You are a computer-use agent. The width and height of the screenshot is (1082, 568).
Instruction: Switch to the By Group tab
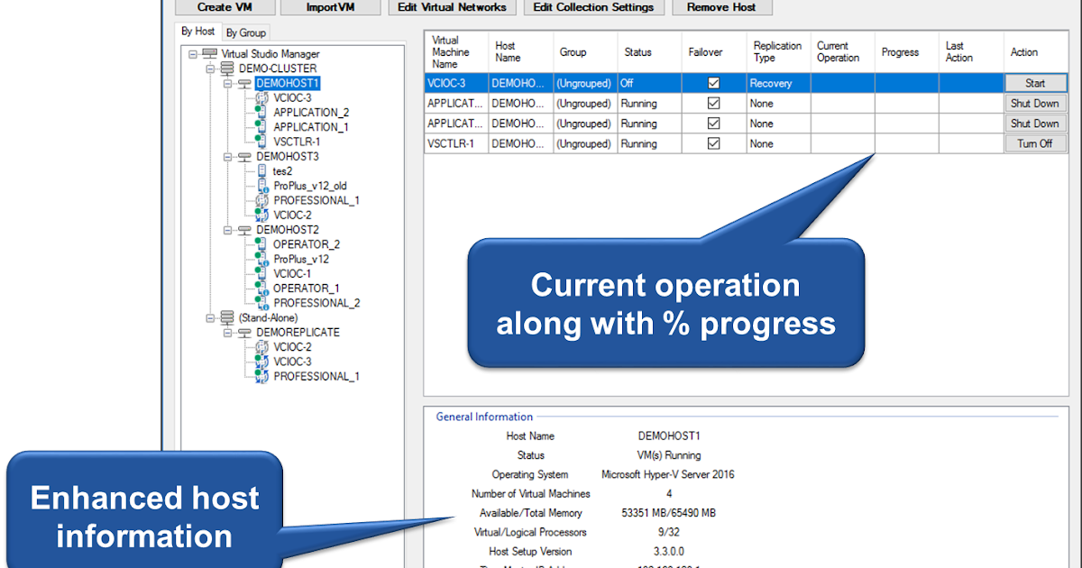point(245,32)
